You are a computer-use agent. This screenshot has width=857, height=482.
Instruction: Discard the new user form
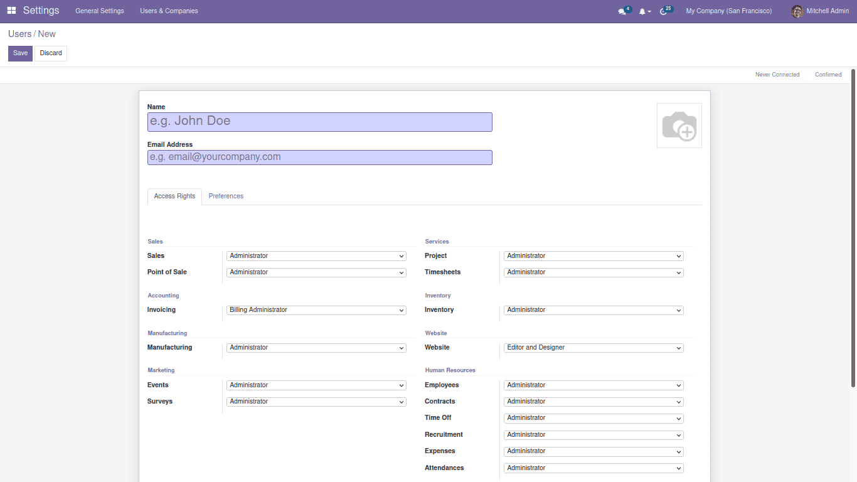pos(51,53)
